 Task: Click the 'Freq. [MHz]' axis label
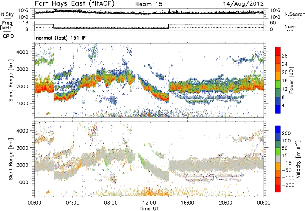click(x=7, y=26)
